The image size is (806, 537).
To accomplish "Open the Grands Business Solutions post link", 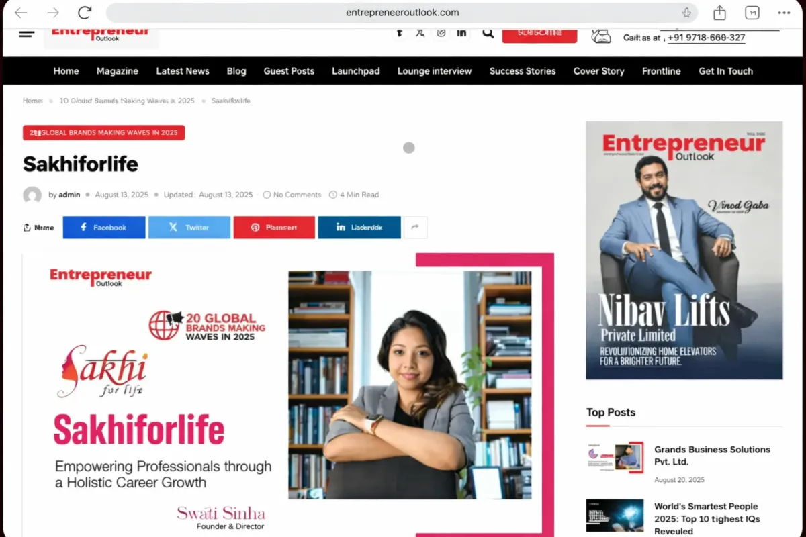I will point(712,456).
